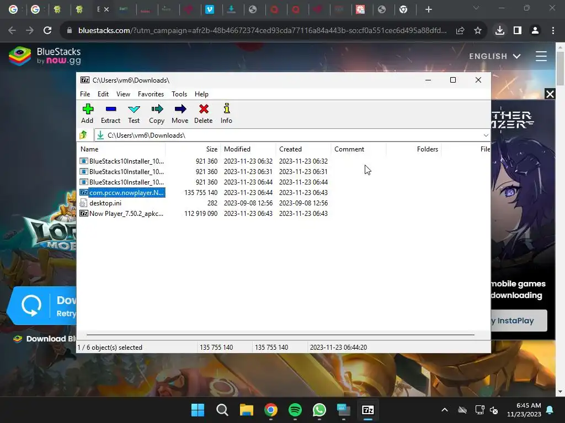The image size is (565, 423).
Task: Open the Windows Start menu
Action: [x=198, y=410]
